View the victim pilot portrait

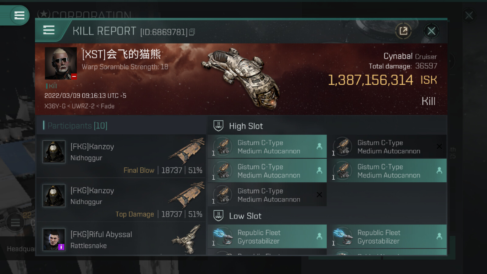click(61, 63)
